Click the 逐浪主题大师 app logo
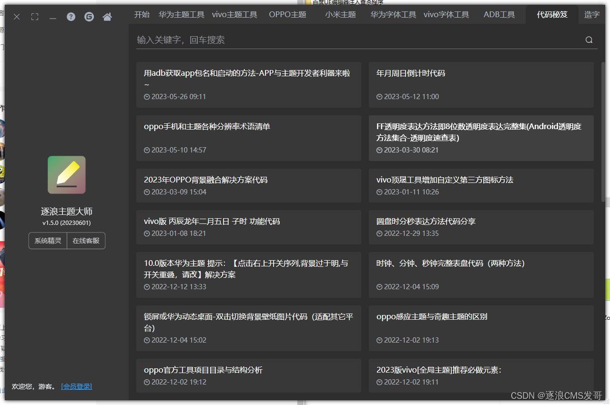 coord(67,175)
